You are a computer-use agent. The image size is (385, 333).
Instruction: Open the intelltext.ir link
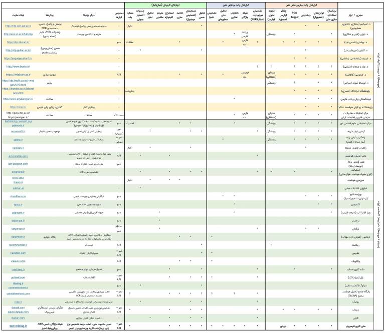pos(18,269)
